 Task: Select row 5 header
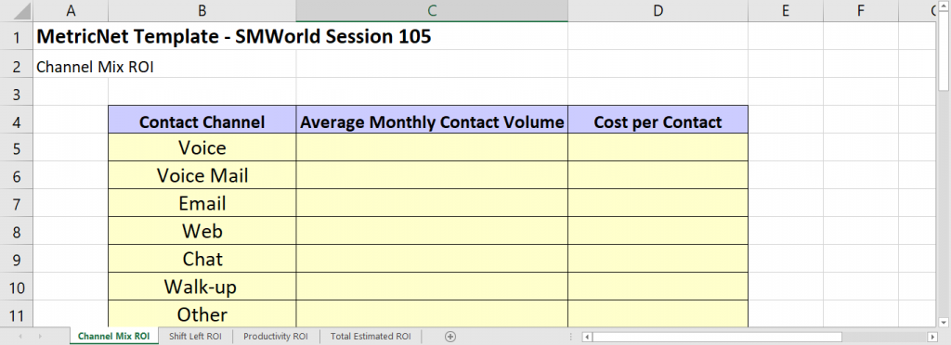click(x=17, y=147)
